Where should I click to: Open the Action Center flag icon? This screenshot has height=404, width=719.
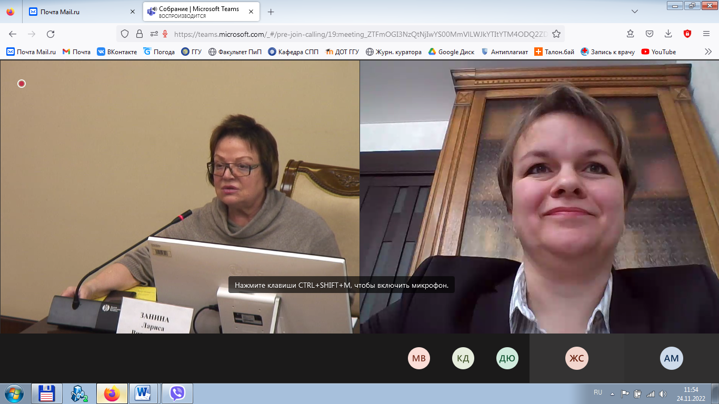pos(625,393)
